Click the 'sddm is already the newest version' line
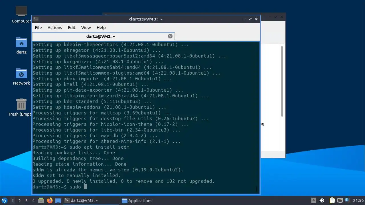 pos(108,170)
